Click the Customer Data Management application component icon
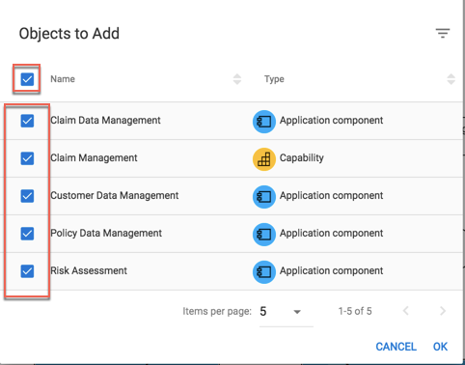 pos(264,197)
